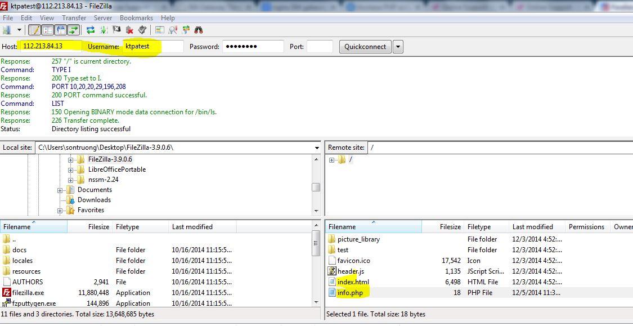Click the local tree scroll-down arrow
Viewport: 633px width, 326px height.
point(316,211)
